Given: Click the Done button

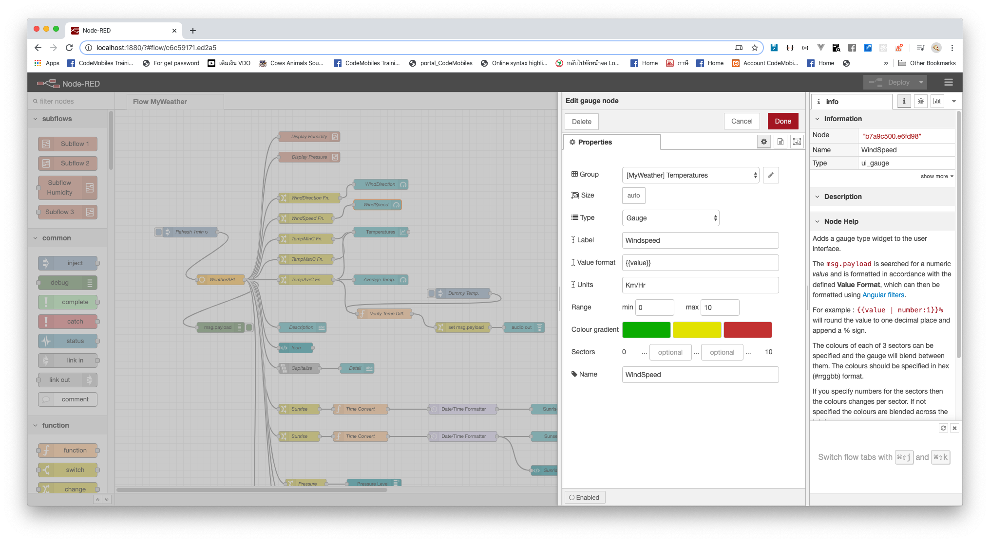Looking at the screenshot, I should (783, 121).
